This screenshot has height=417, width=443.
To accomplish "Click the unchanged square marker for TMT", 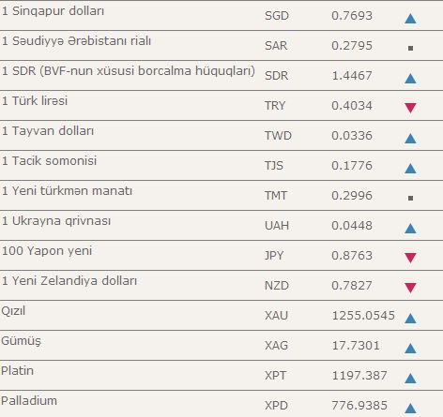I will pyautogui.click(x=411, y=198).
